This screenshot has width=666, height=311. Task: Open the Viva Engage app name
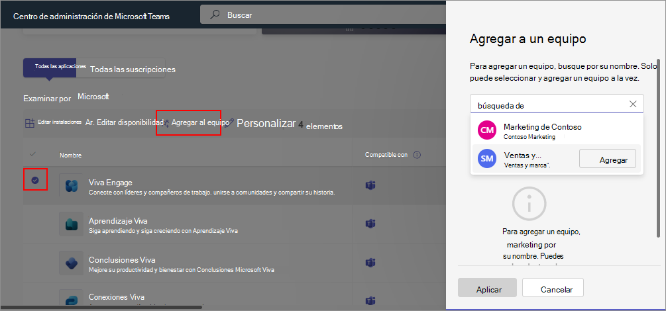point(111,183)
